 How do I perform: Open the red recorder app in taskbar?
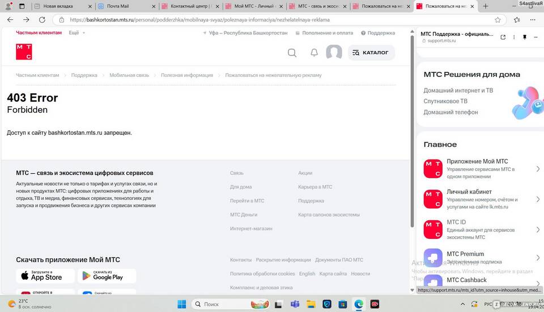coord(375,304)
